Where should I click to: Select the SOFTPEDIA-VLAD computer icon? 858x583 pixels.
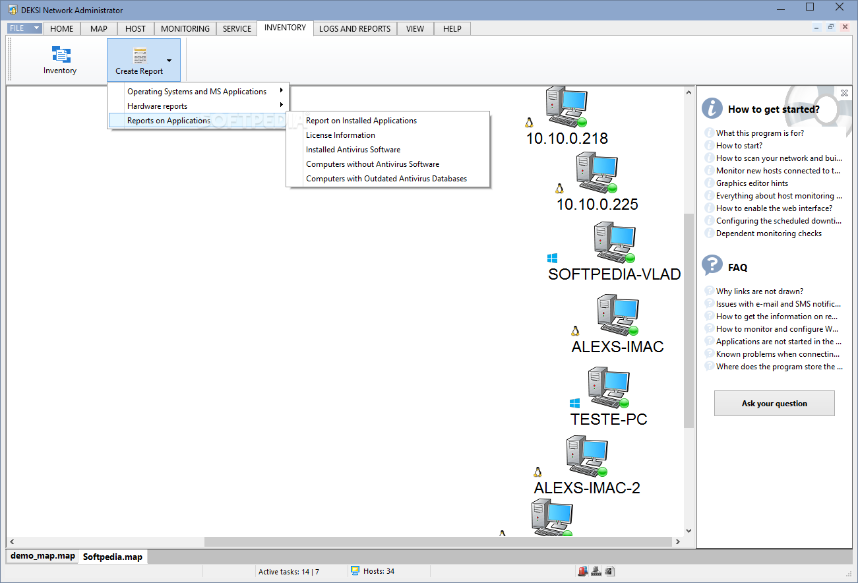tap(614, 243)
